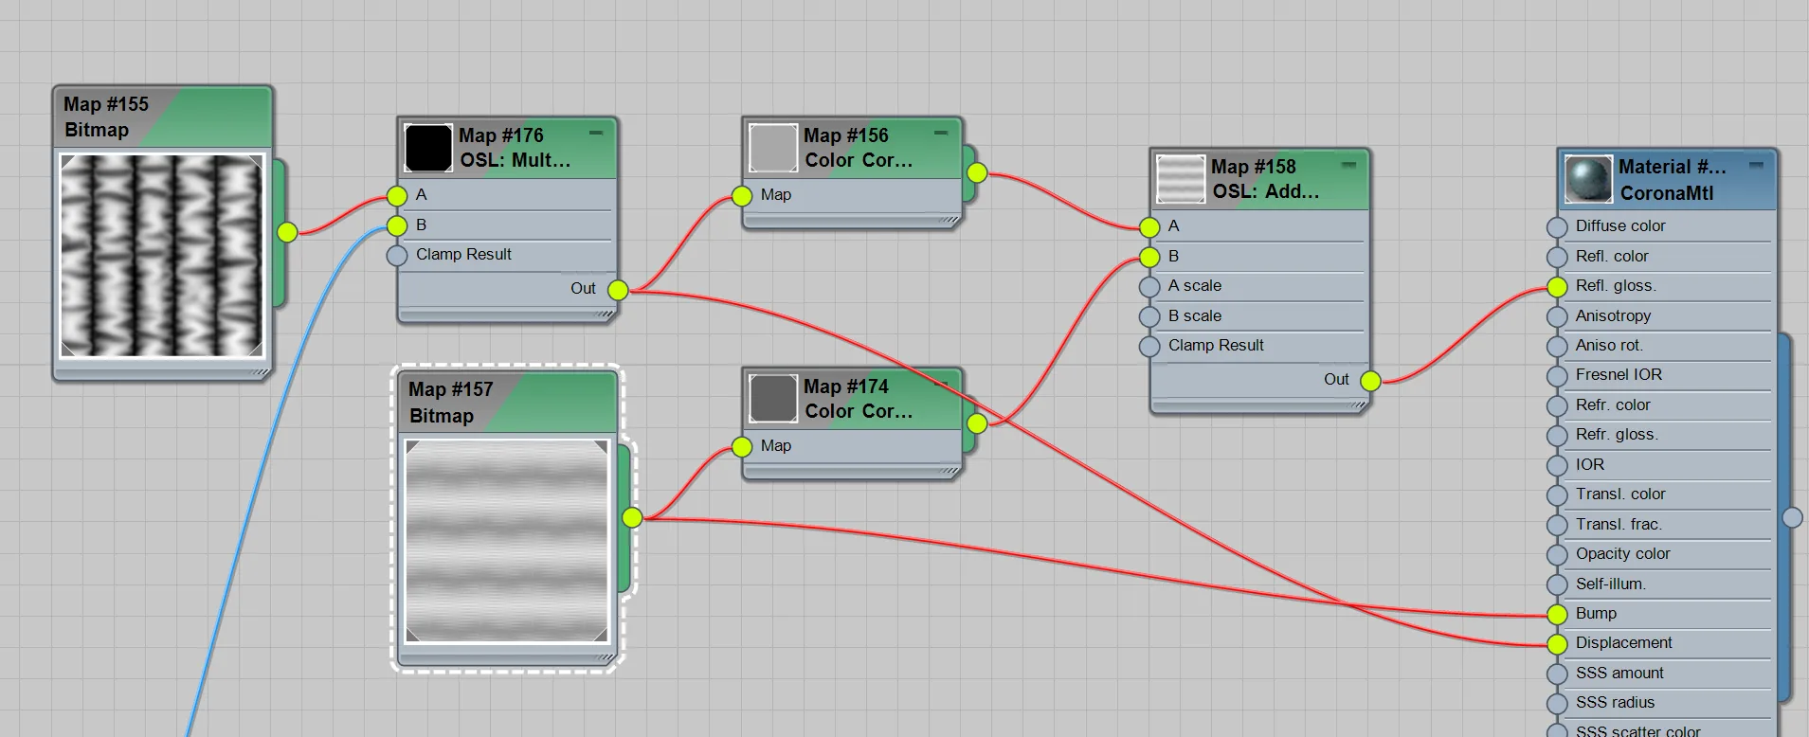Screen dimensions: 1809x737
Task: Click the gray preview icon of Map #156
Action: coord(773,148)
